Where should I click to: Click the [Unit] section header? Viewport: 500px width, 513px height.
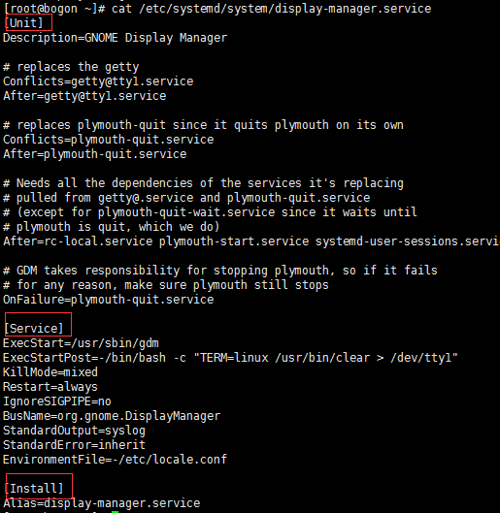pyautogui.click(x=23, y=23)
